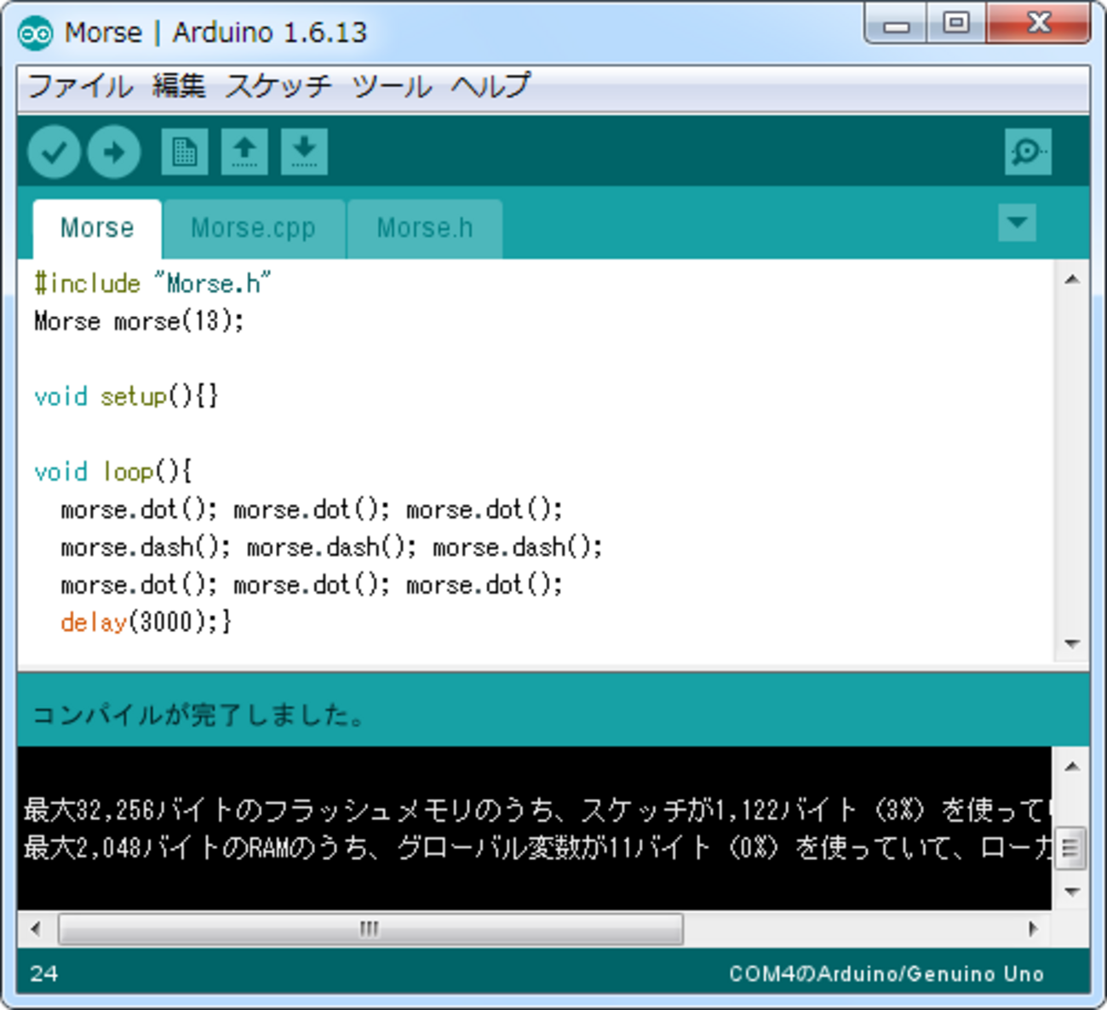1107x1010 pixels.
Task: Click the Arduino logo in title bar
Action: click(36, 33)
